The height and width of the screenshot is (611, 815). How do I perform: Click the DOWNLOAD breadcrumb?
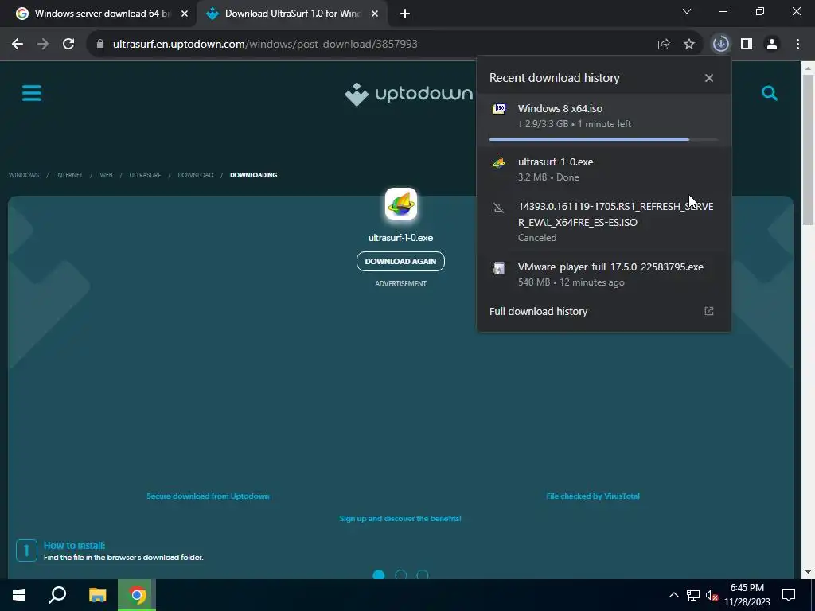coord(196,175)
